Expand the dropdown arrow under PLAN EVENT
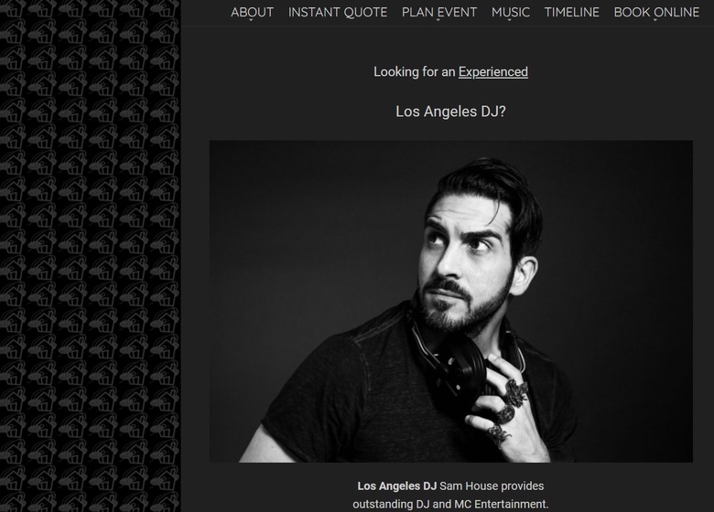The height and width of the screenshot is (512, 714). [438, 20]
